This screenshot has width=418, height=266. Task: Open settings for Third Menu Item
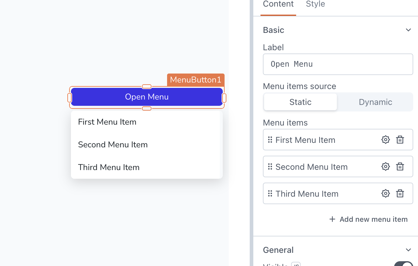point(386,193)
